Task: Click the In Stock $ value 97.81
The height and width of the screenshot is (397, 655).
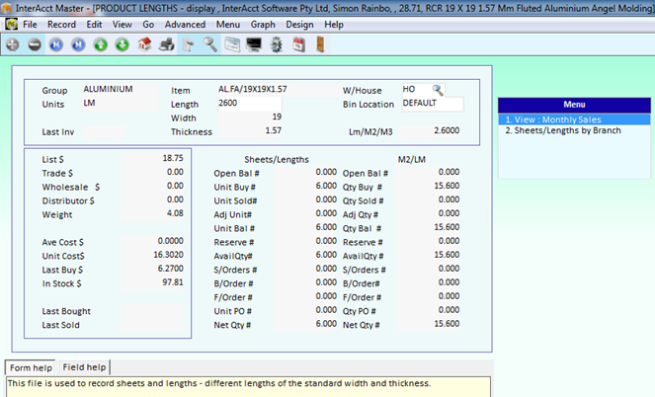Action: pyautogui.click(x=173, y=282)
